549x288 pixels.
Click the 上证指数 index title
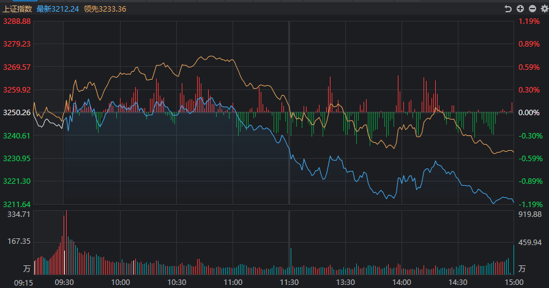[x=17, y=9]
